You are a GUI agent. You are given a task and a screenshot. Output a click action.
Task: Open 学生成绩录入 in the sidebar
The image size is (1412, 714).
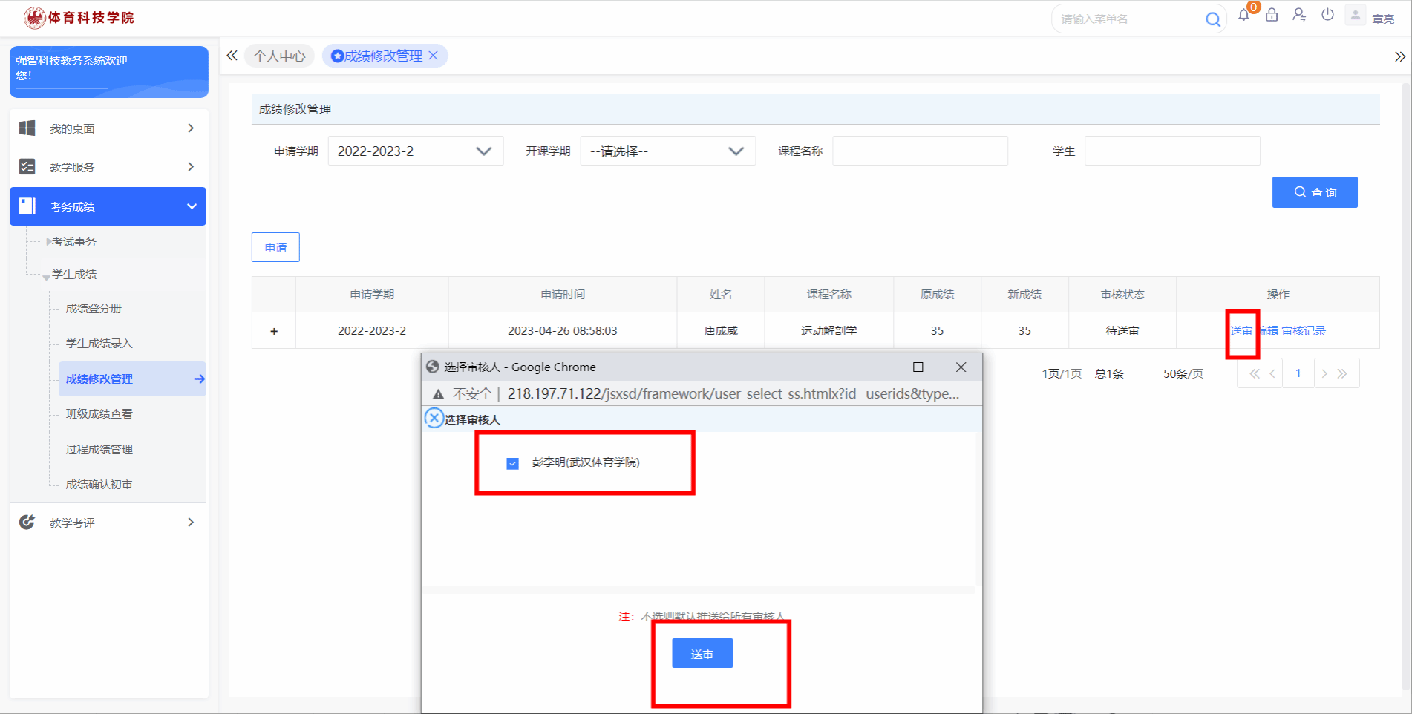[99, 344]
